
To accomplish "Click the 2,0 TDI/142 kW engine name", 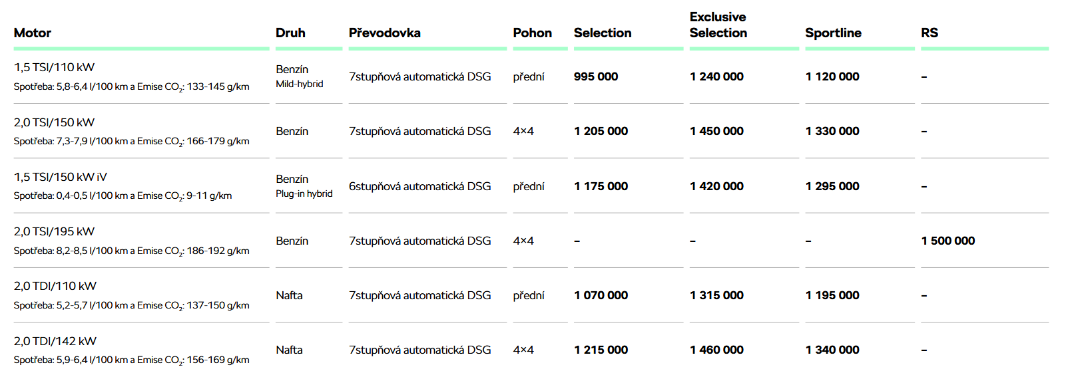I will point(55,341).
